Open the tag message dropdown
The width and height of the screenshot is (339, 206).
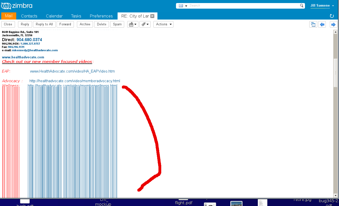pyautogui.click(x=145, y=24)
